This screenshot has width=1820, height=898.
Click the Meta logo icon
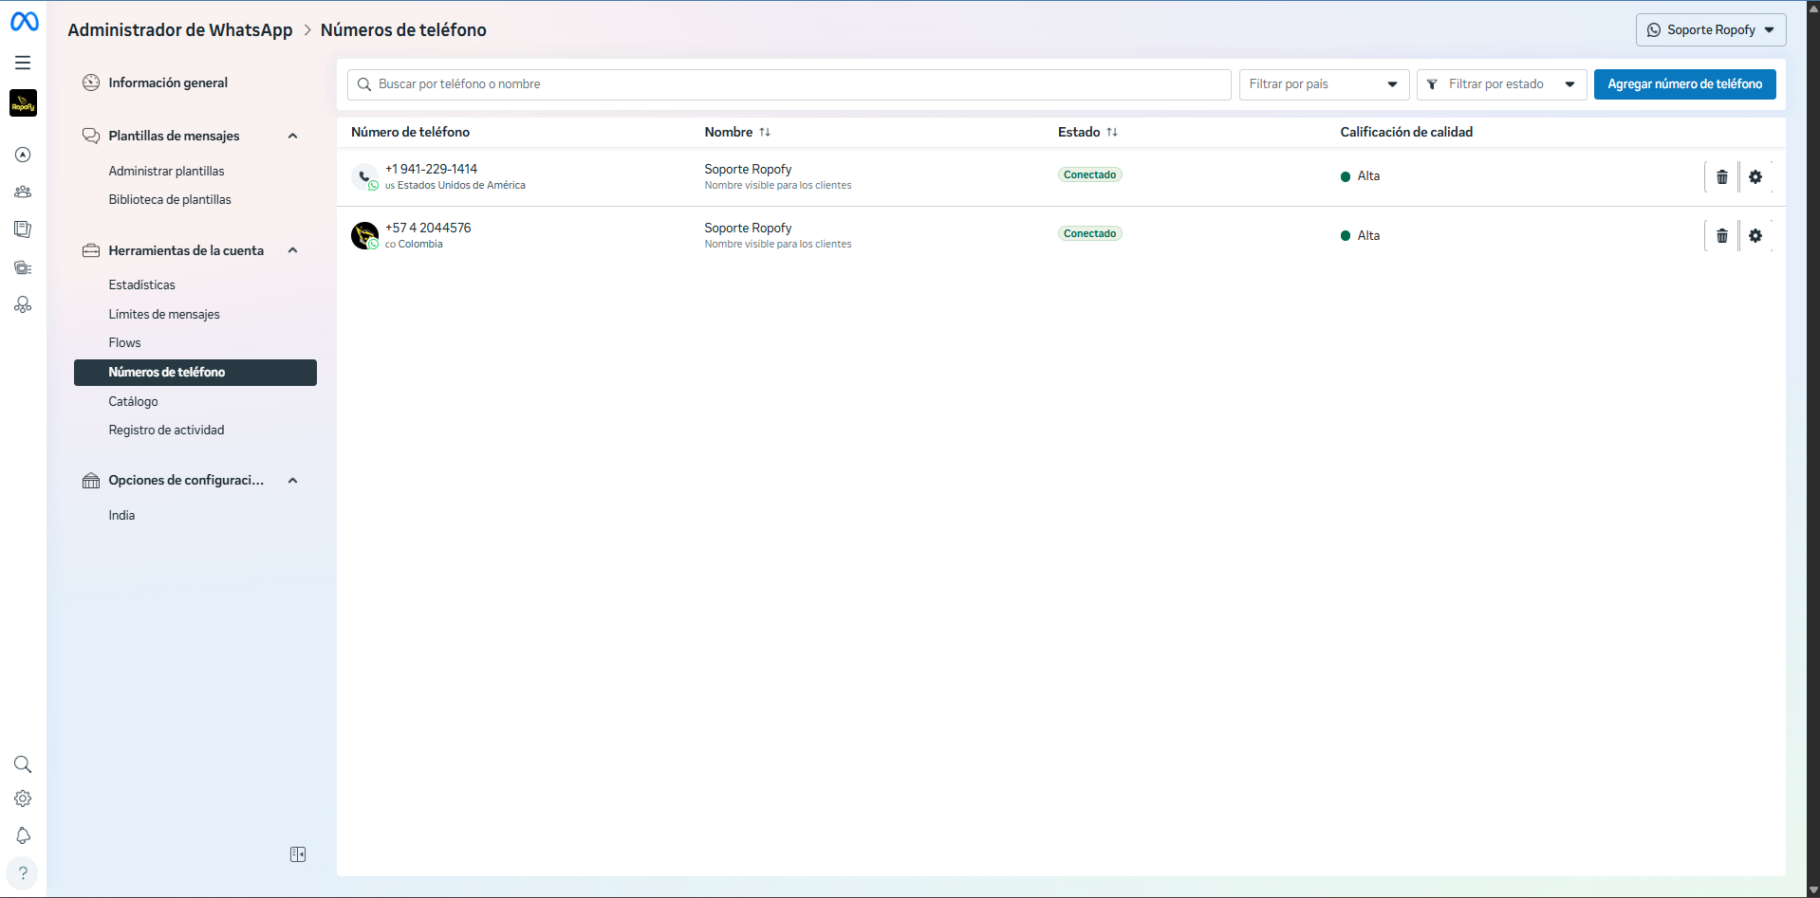(x=24, y=22)
